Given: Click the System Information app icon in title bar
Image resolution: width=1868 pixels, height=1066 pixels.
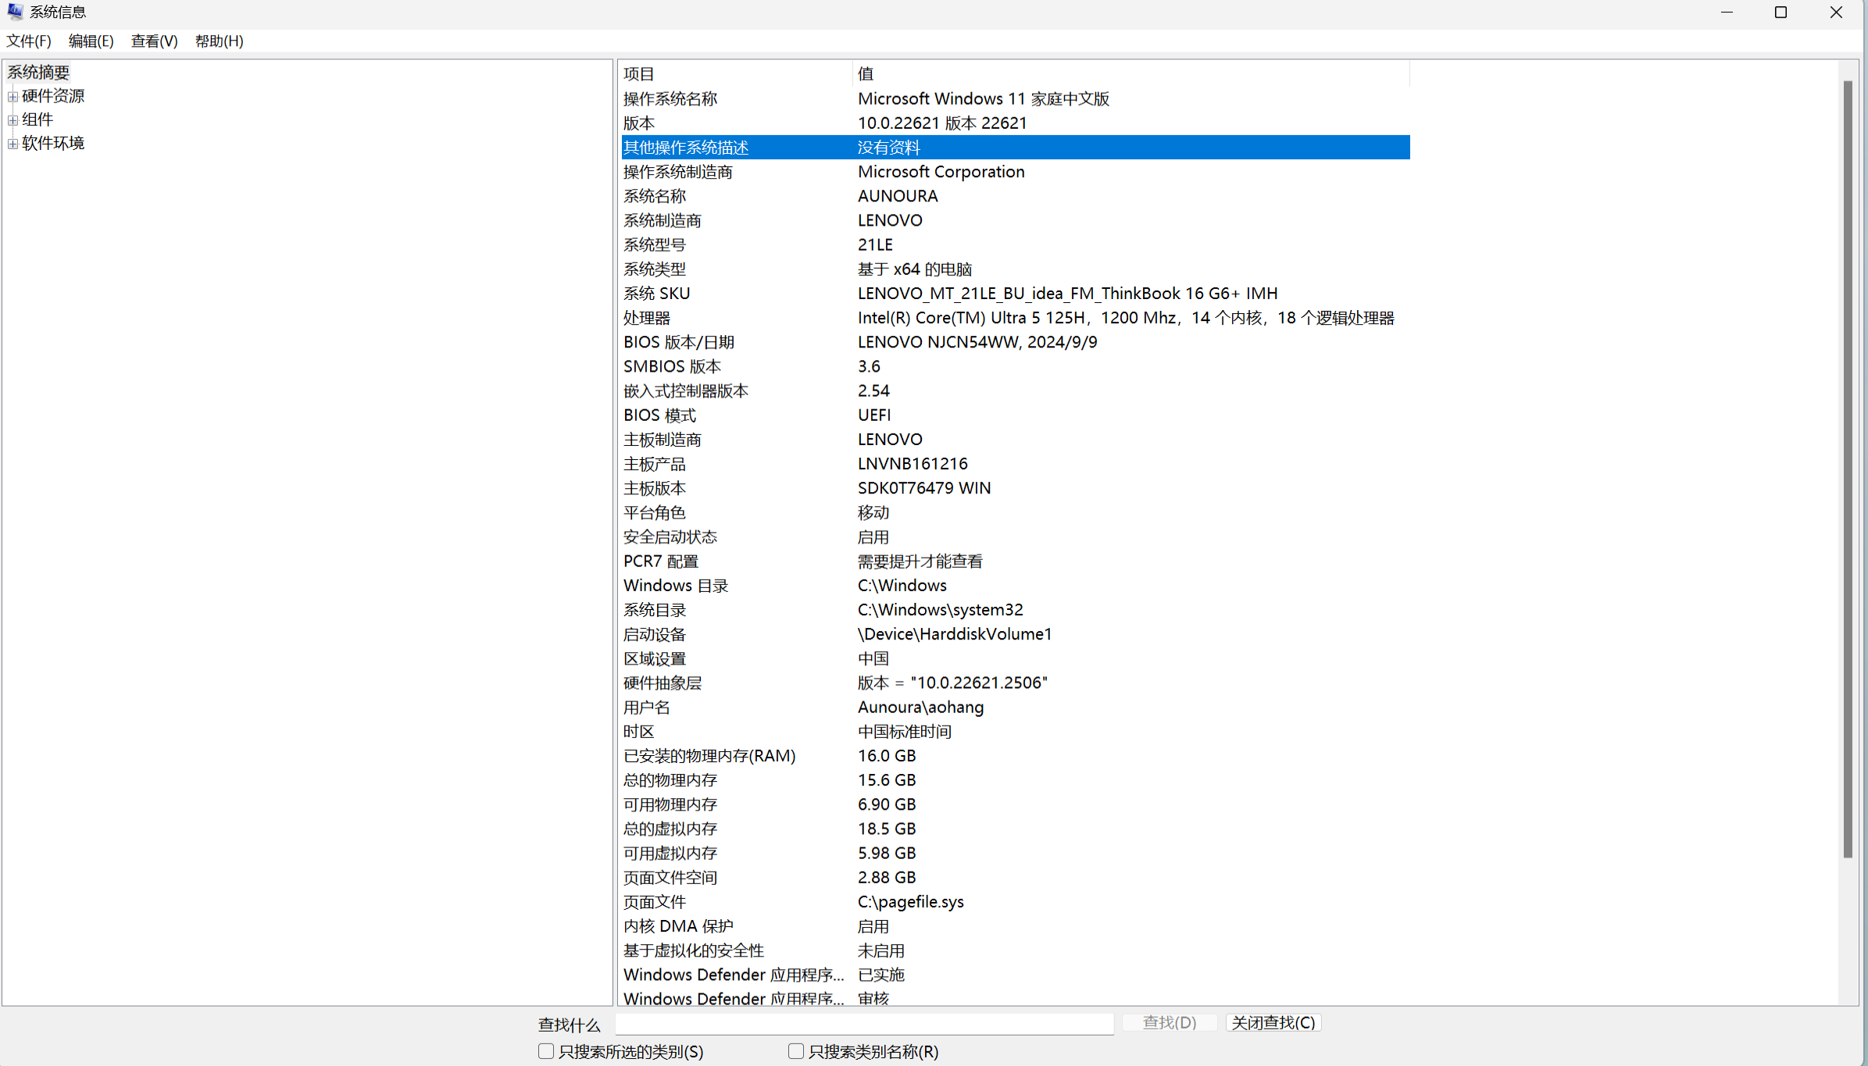Looking at the screenshot, I should pyautogui.click(x=15, y=12).
